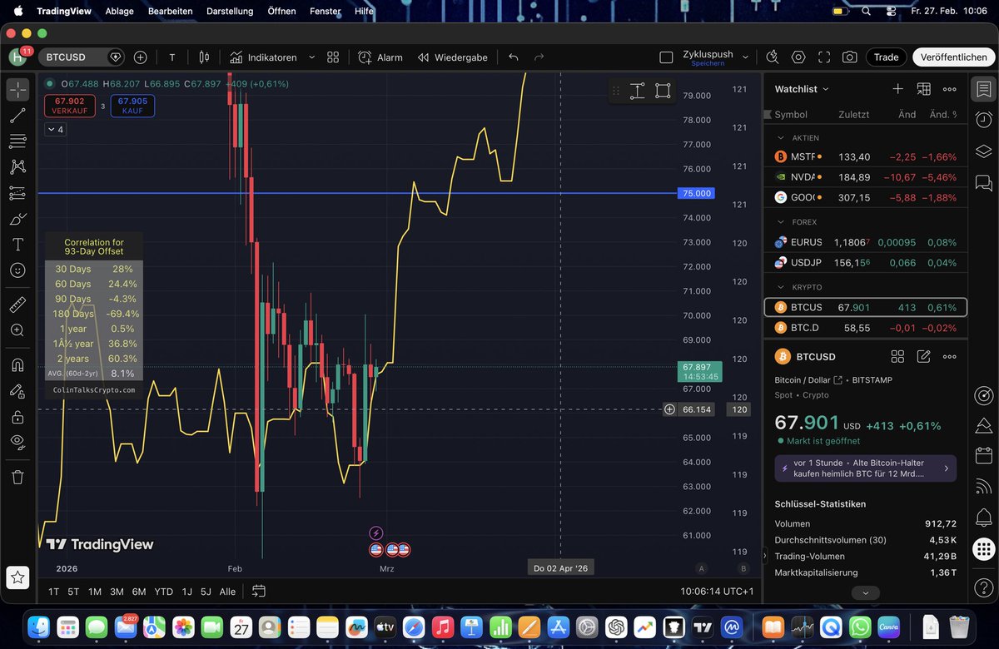The height and width of the screenshot is (649, 999).
Task: Click the blue 67.905 Kauf button
Action: [132, 106]
